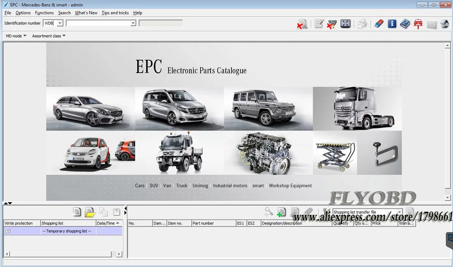This screenshot has height=267, width=453.
Task: Click the red car on lift icon
Action: pos(418,24)
